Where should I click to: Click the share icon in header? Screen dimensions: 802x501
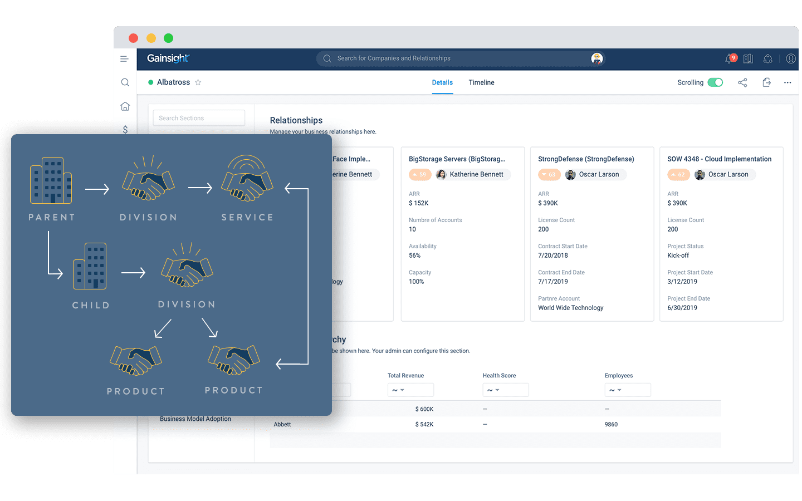(742, 82)
